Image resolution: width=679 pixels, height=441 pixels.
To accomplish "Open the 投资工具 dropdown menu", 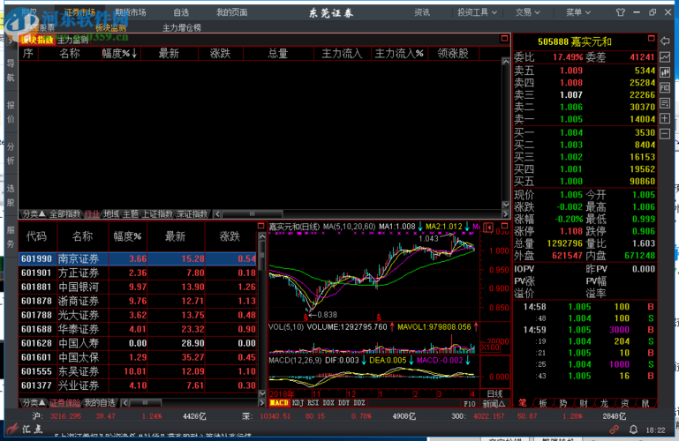I will click(477, 12).
